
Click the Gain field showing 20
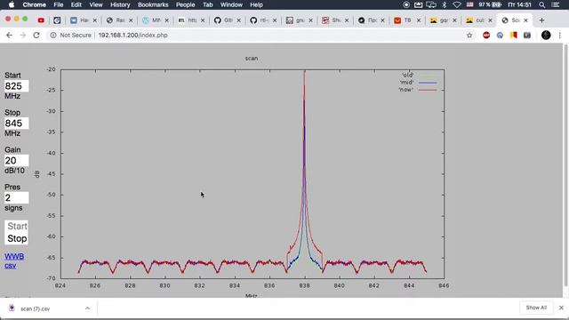[x=16, y=161]
